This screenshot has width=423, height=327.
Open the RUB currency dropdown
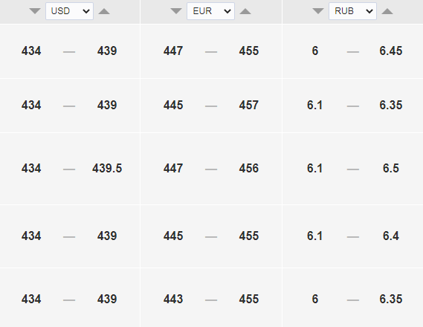point(352,11)
